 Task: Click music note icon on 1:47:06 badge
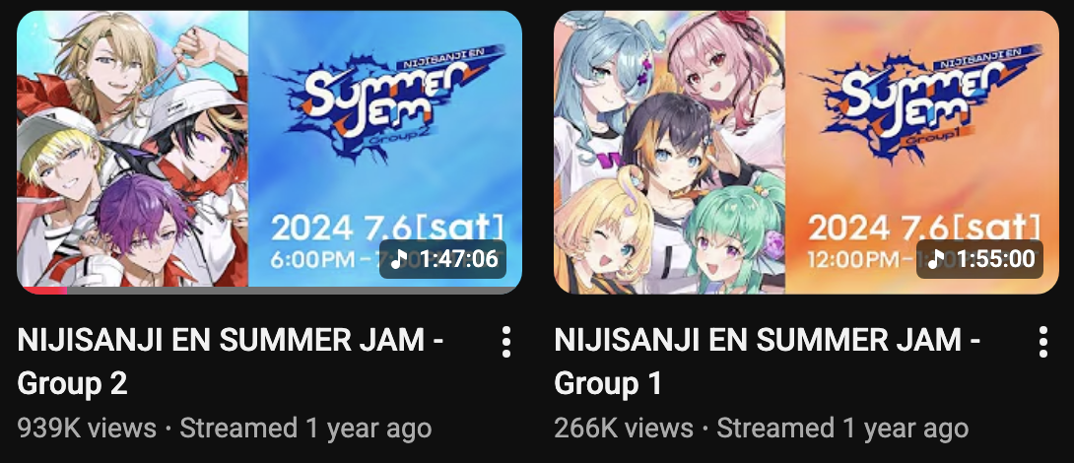400,259
